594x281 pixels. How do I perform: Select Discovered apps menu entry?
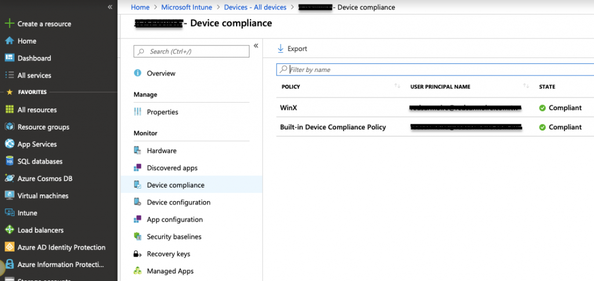[x=172, y=168]
